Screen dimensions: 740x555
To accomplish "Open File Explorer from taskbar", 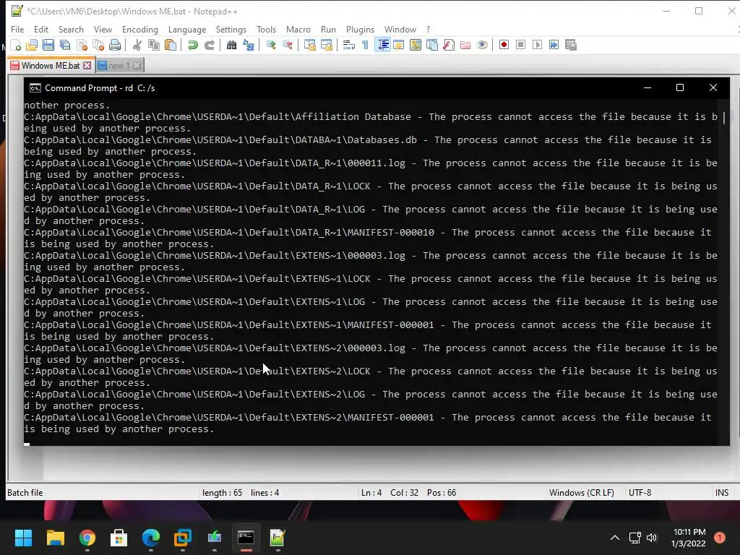I will coord(55,538).
